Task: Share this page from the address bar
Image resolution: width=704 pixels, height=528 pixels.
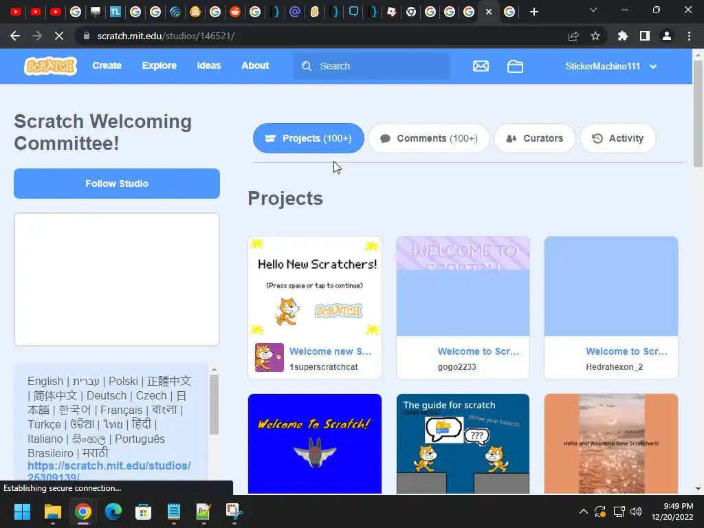Action: 573,36
